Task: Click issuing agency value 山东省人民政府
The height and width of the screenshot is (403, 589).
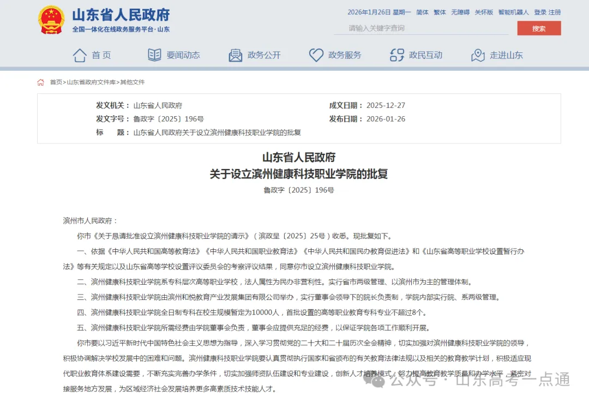Action: coord(158,106)
